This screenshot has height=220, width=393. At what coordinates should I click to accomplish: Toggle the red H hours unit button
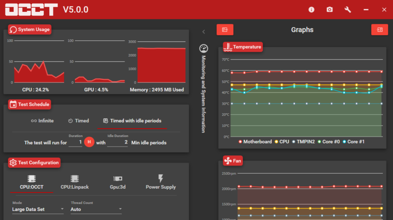click(x=89, y=142)
